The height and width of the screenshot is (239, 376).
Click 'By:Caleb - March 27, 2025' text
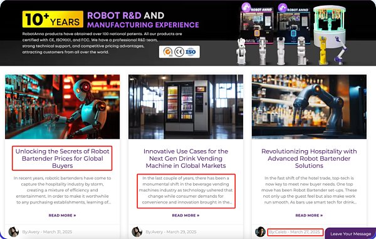pyautogui.click(x=295, y=232)
